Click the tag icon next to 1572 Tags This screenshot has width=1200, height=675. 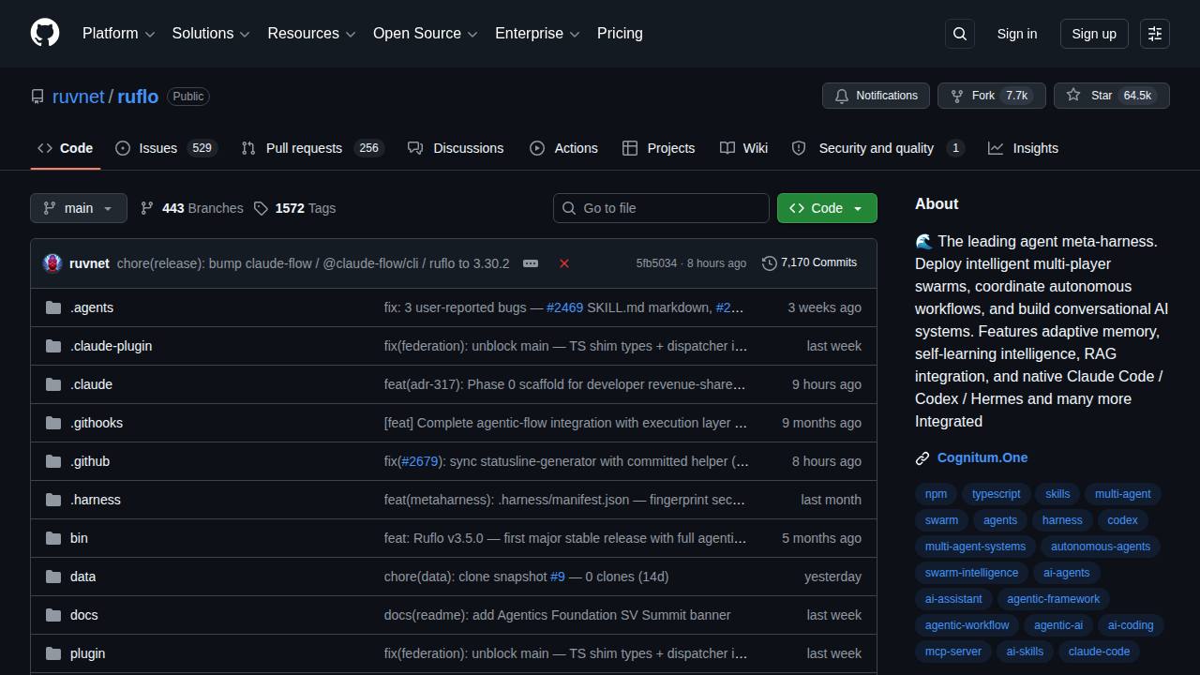(261, 208)
